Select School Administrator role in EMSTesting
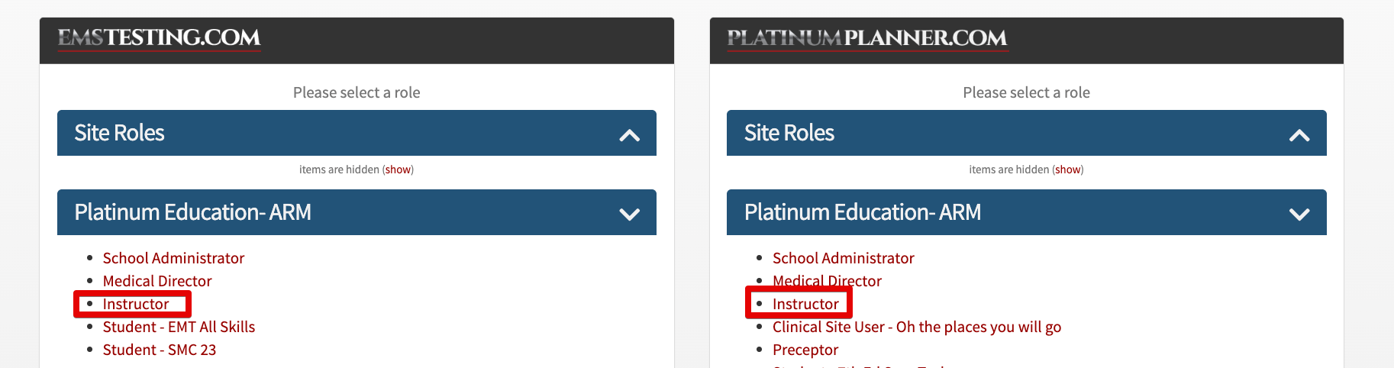 point(173,258)
